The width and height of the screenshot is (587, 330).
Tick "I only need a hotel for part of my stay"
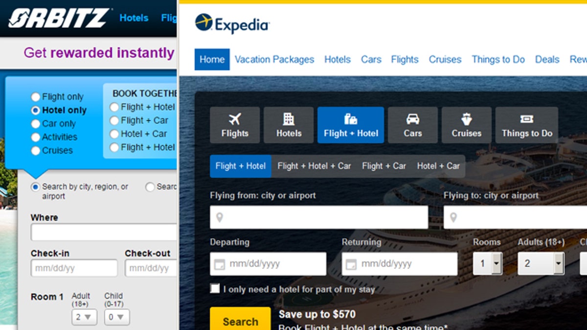pos(215,288)
